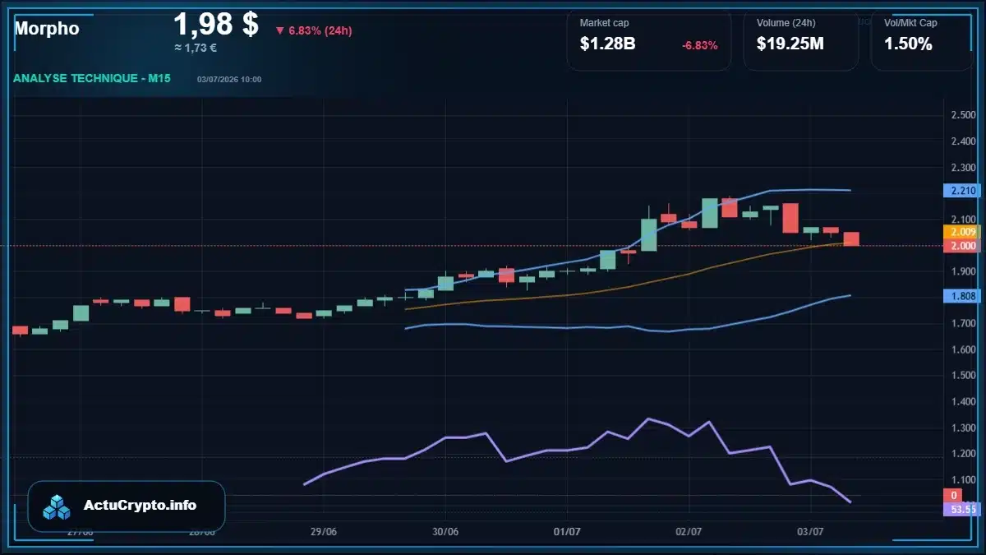Click the last red candlestick at 2.000

[x=851, y=238]
